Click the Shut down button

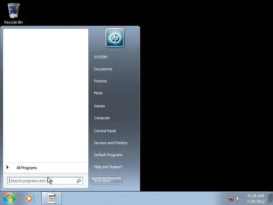point(102,181)
